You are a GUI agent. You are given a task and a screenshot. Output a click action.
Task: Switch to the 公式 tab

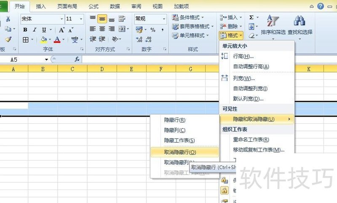point(94,6)
